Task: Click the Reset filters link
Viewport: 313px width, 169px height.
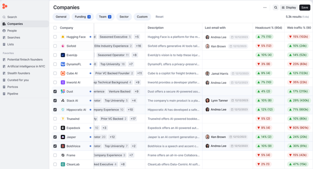Action: 160,17
